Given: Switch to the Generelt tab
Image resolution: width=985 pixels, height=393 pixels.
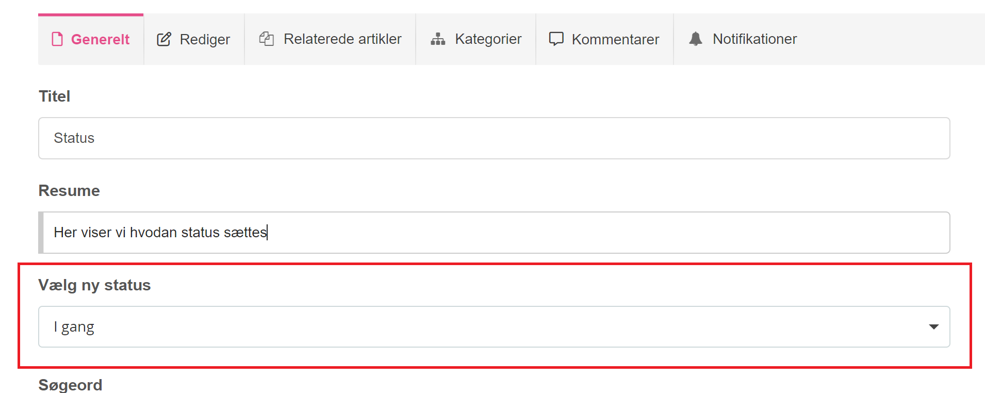Looking at the screenshot, I should [x=100, y=39].
